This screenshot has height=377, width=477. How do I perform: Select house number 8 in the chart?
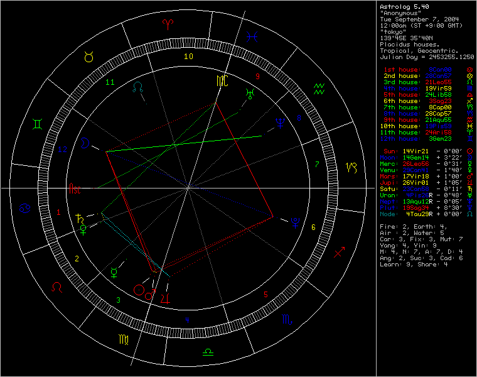coord(299,118)
